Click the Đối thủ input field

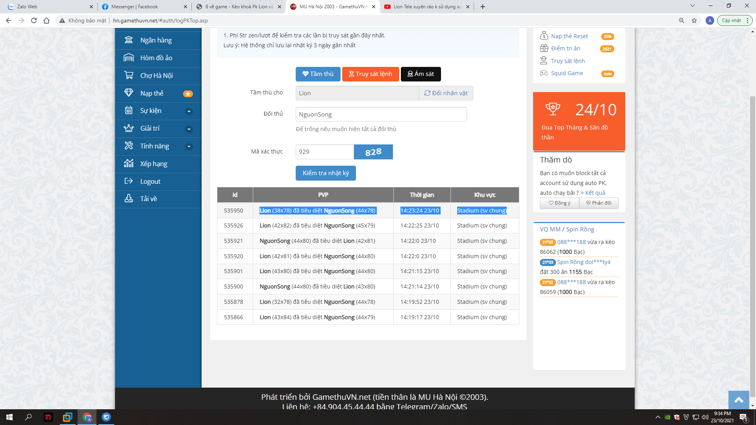pos(381,115)
